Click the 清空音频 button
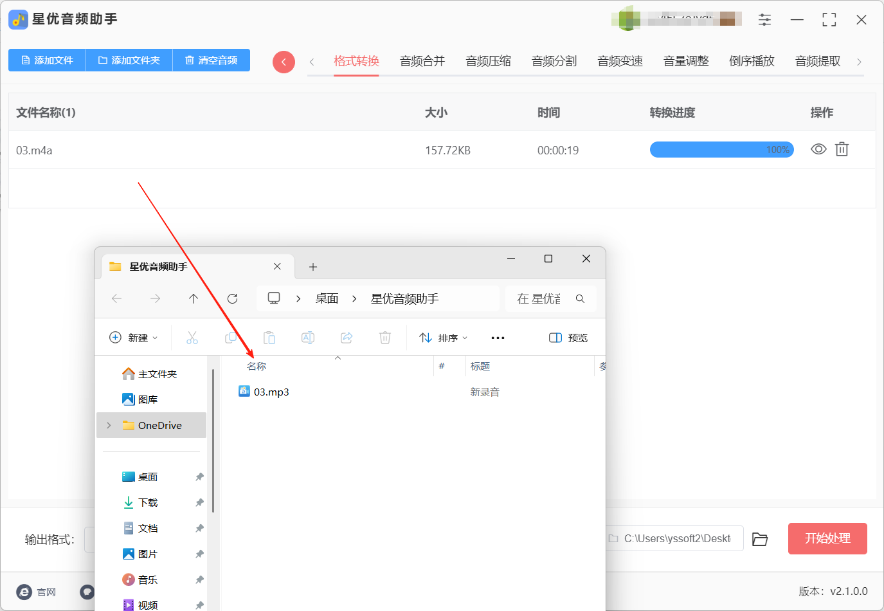This screenshot has width=884, height=611. pos(212,60)
